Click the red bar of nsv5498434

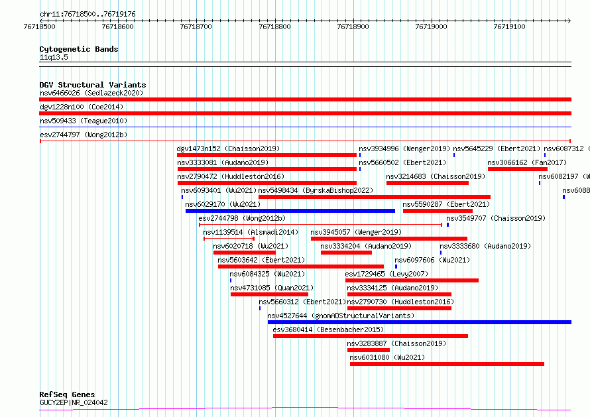point(375,197)
